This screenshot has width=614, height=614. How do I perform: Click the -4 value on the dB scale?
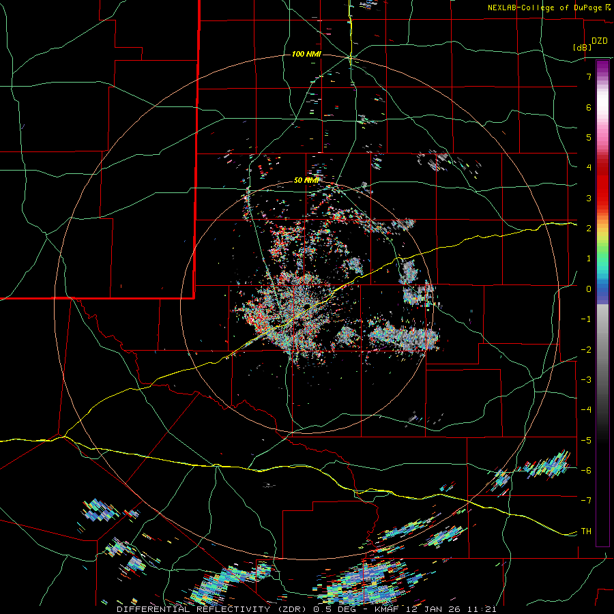point(586,410)
